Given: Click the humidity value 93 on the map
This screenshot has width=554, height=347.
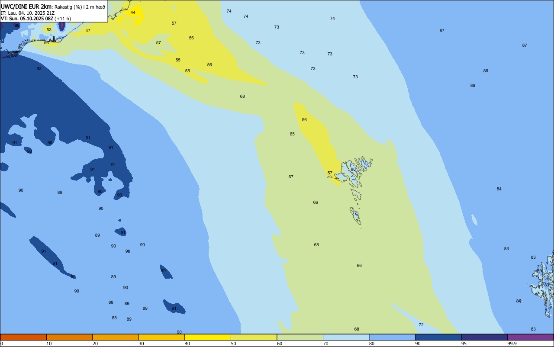Looking at the screenshot, I should 39,69.
